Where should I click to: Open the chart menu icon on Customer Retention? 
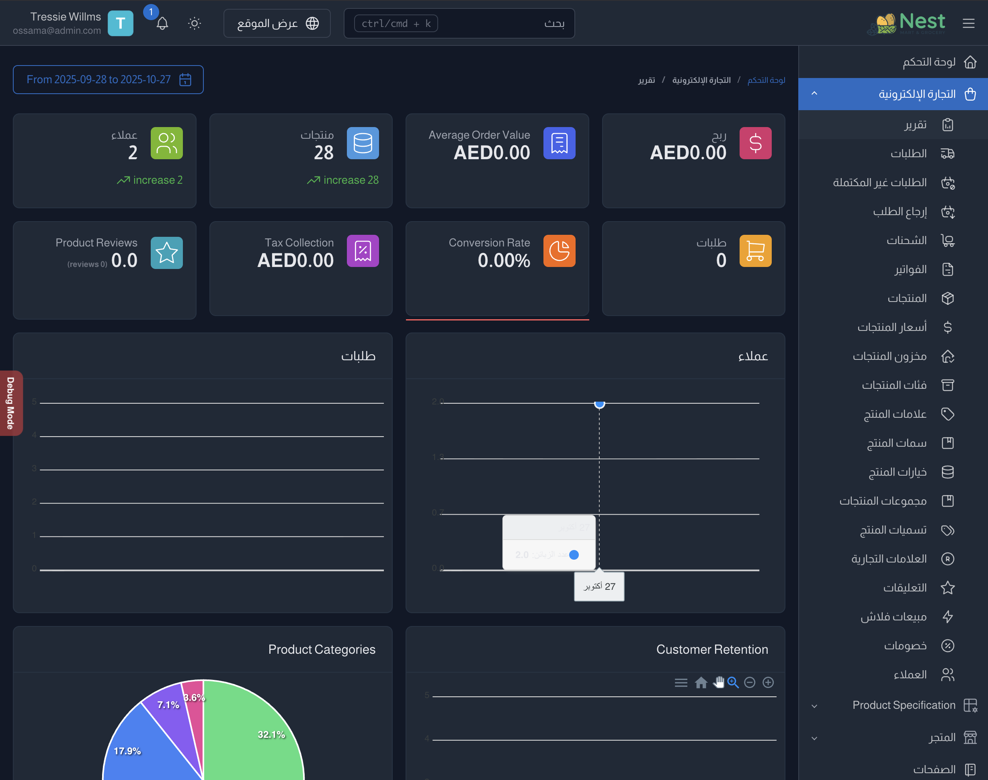click(681, 683)
